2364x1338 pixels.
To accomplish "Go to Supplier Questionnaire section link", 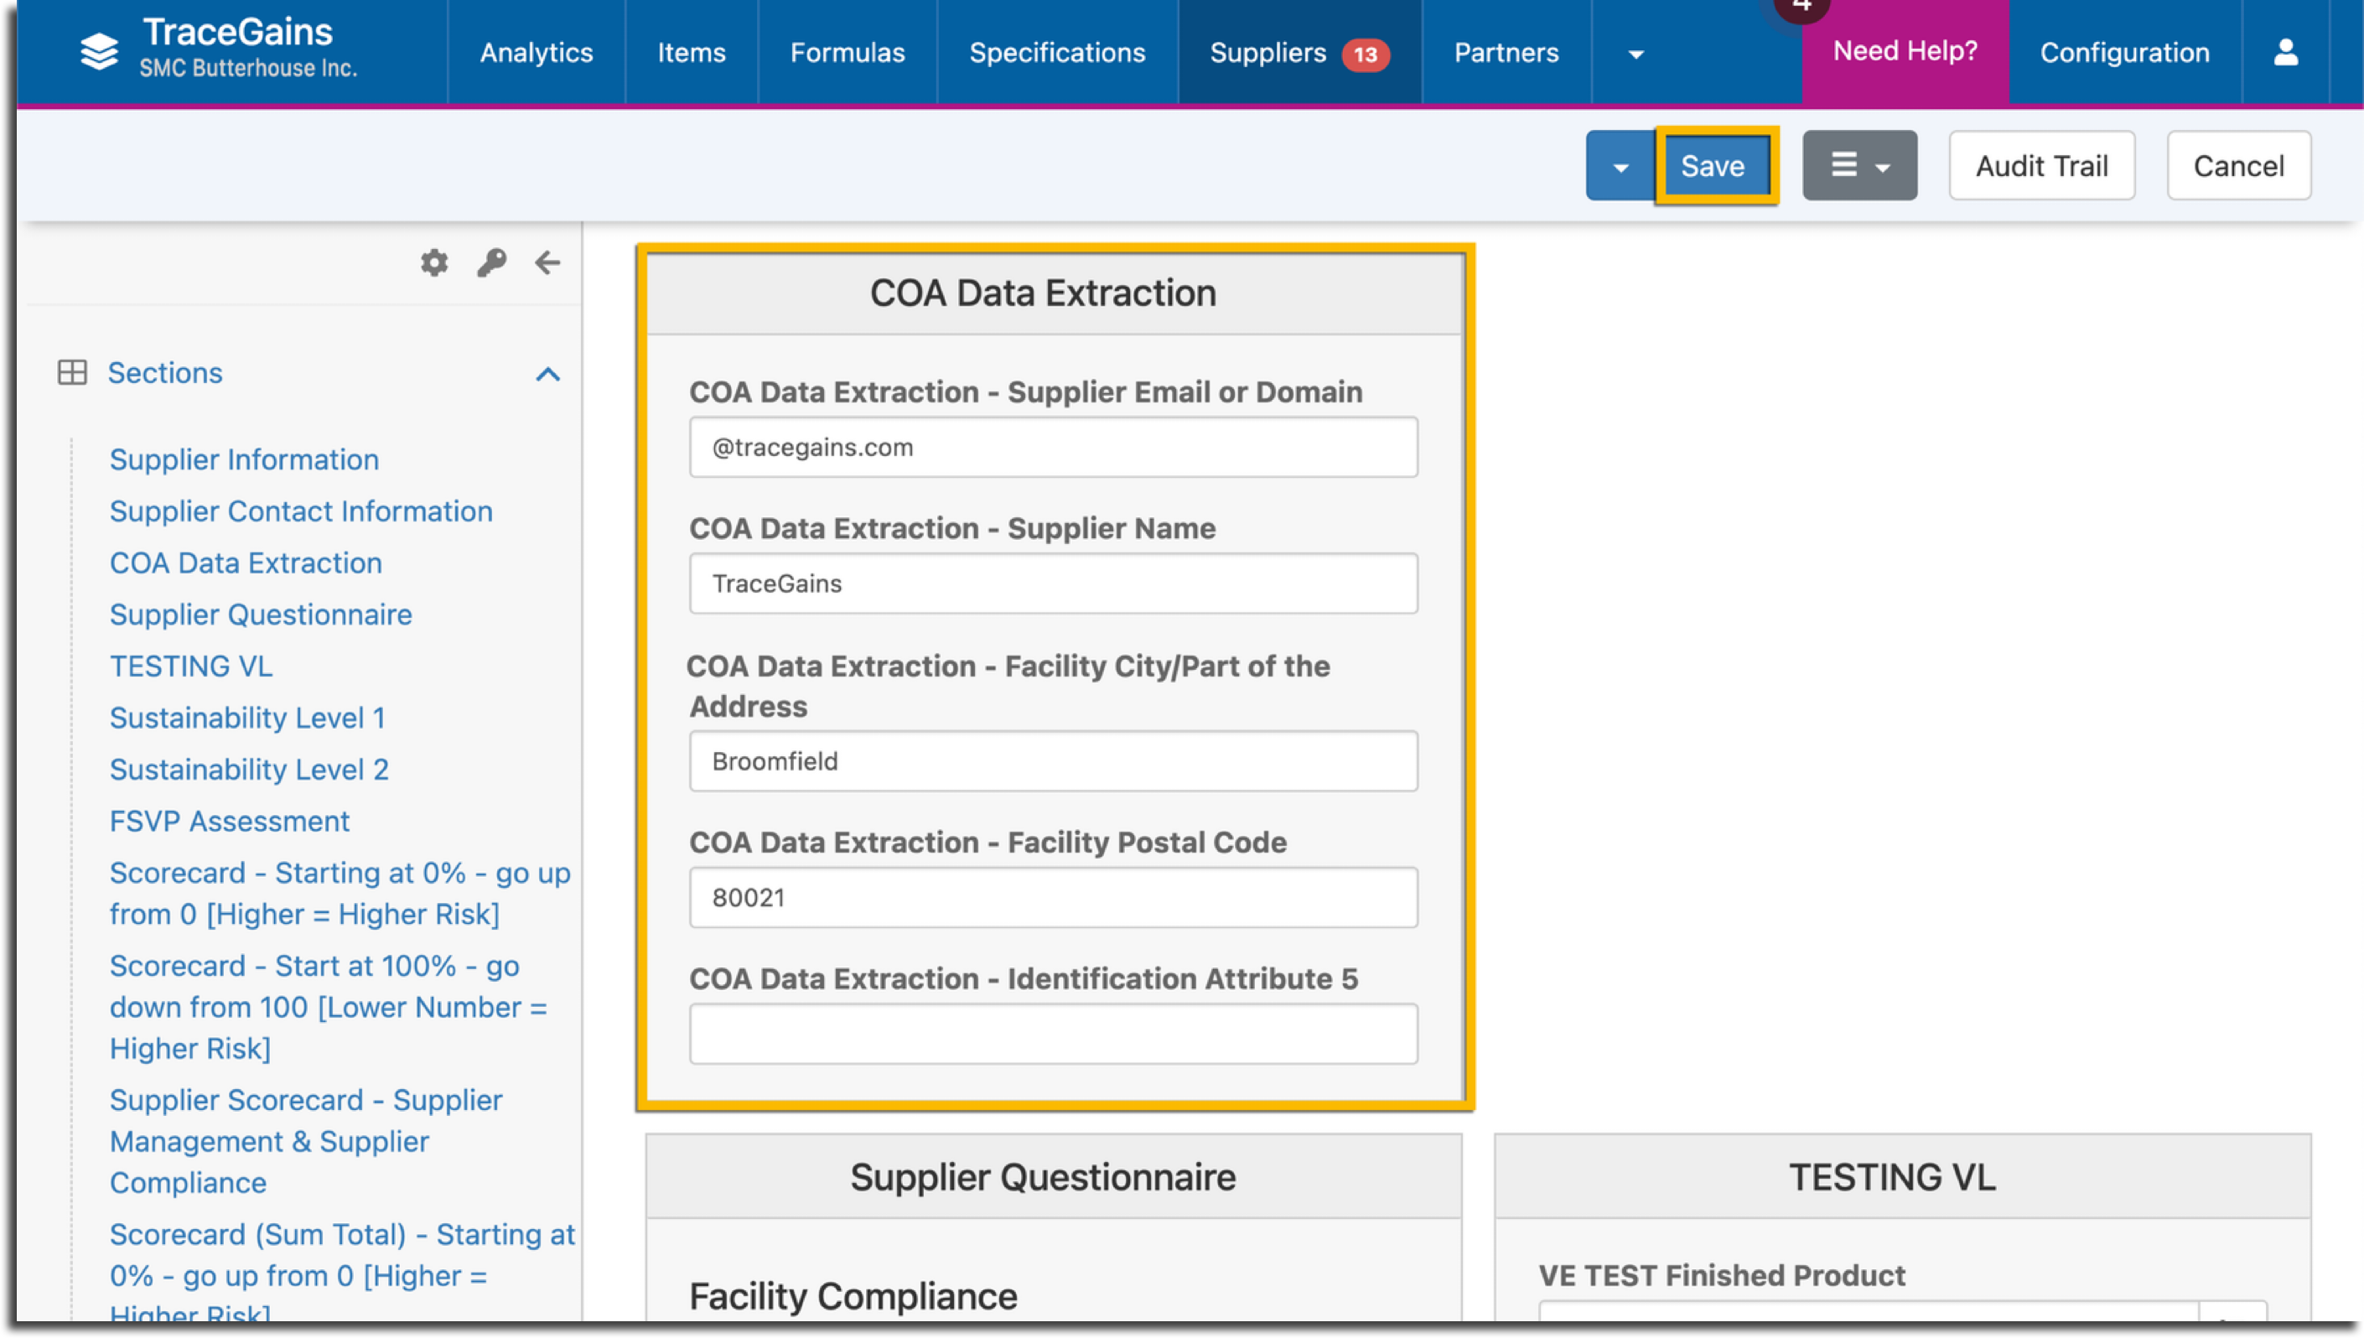I will (x=260, y=614).
